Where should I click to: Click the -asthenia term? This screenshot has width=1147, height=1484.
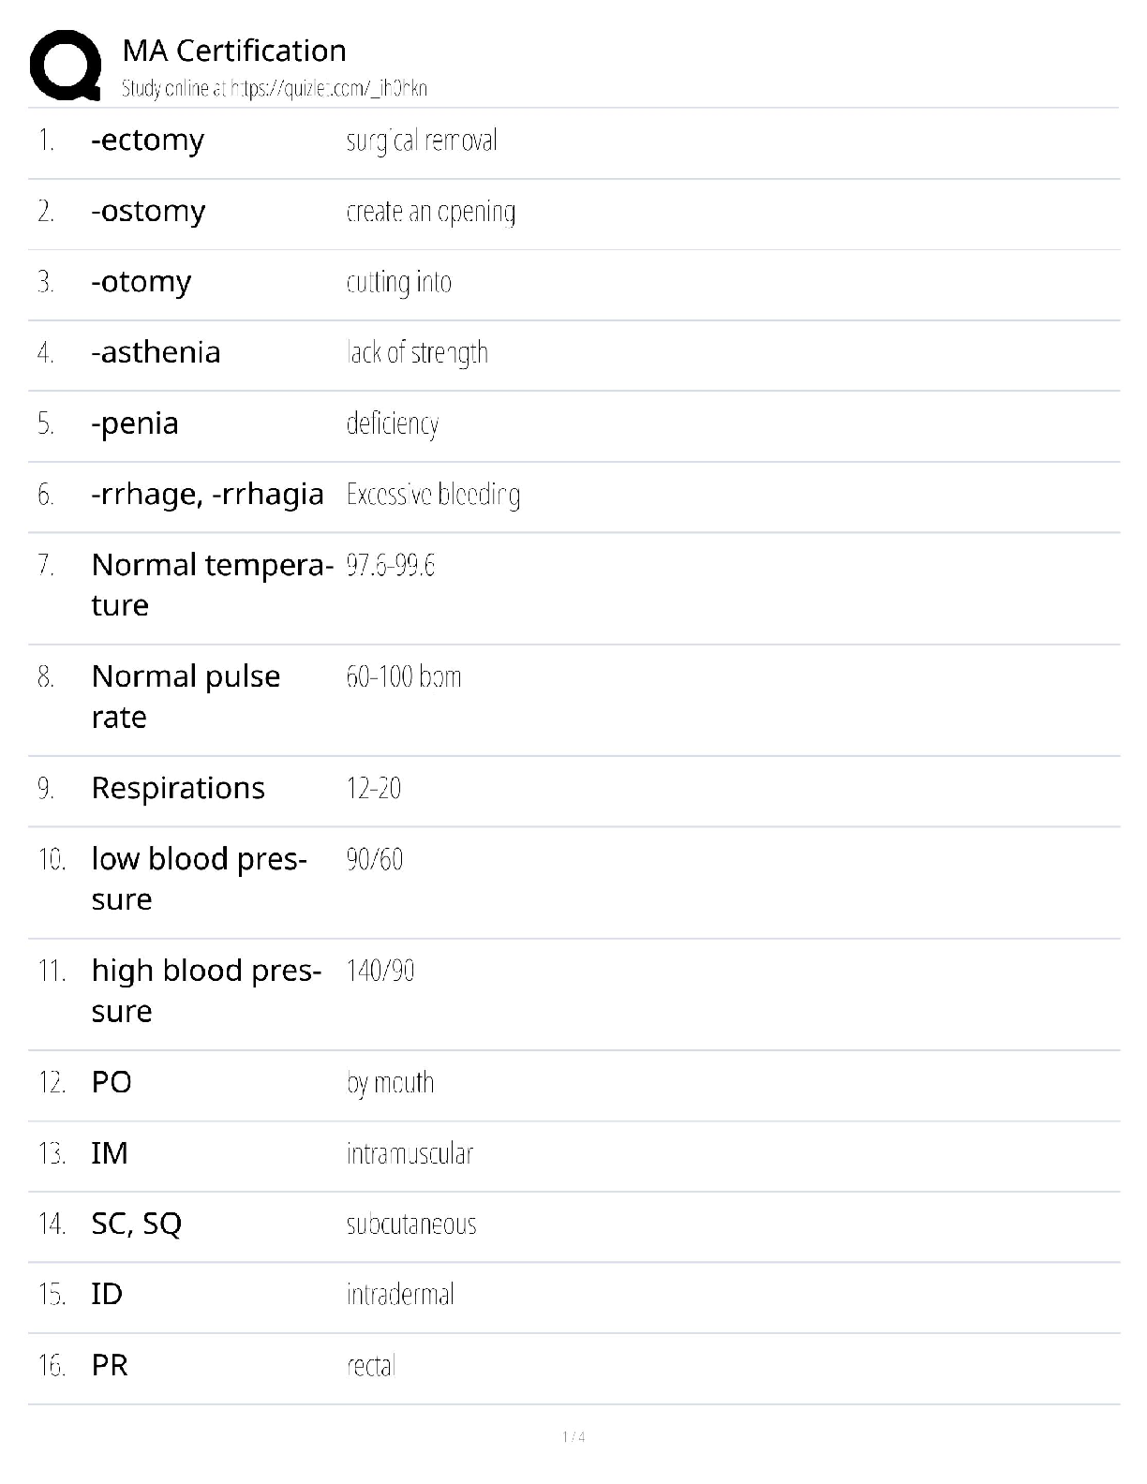point(156,353)
